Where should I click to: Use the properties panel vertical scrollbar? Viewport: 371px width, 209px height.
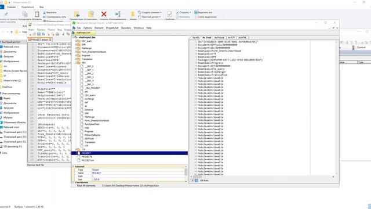186,174
